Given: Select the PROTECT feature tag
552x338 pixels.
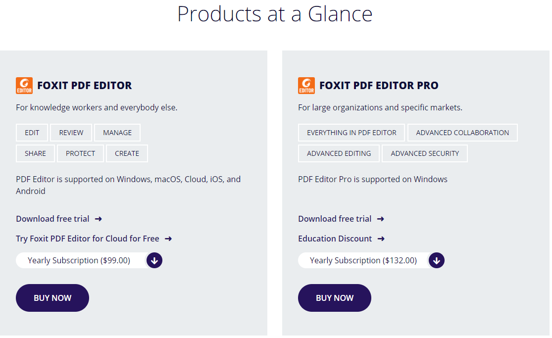Looking at the screenshot, I should click(x=80, y=153).
